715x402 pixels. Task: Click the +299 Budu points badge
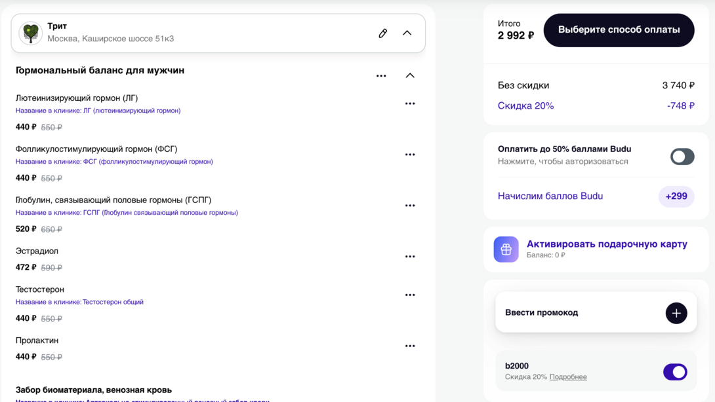coord(676,196)
